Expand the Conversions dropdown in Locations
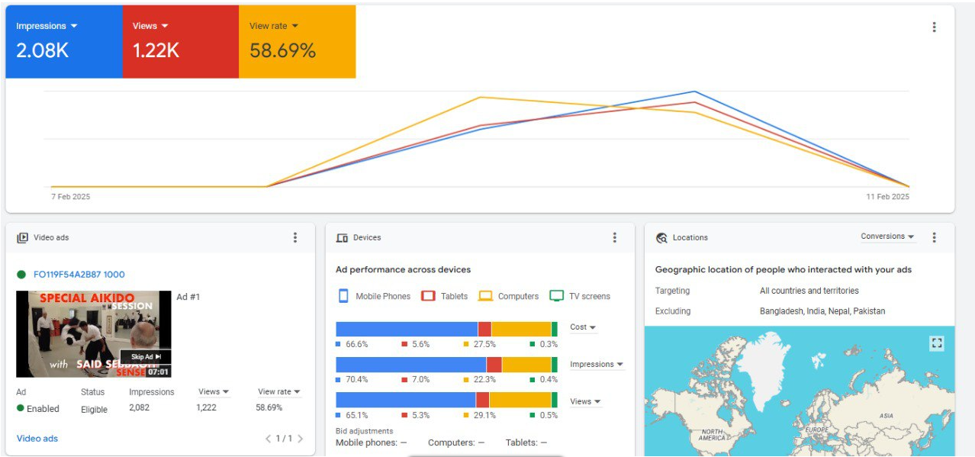975x457 pixels. click(887, 237)
